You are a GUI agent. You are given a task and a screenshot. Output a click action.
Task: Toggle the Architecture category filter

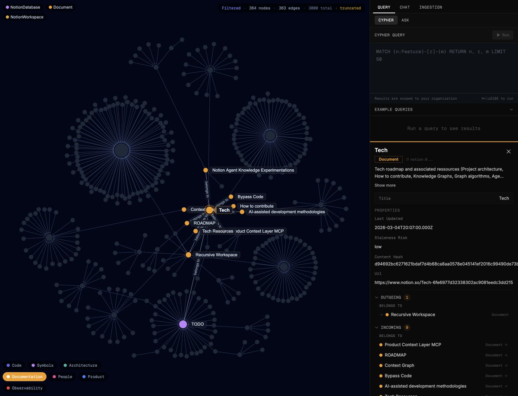pyautogui.click(x=80, y=365)
